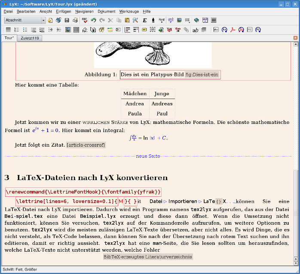Screen dimensions: 300x274
Task: Insert table via grid dropdown icon
Action: pos(187,20)
